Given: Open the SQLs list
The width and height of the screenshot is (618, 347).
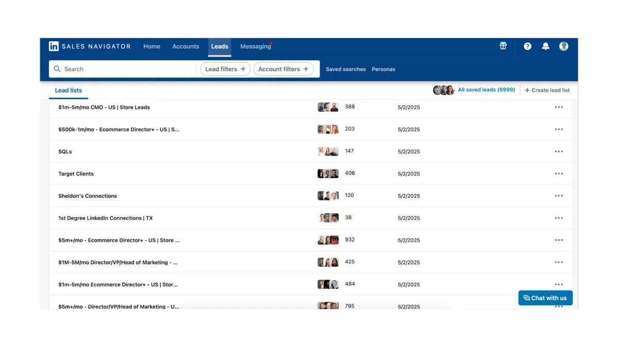Looking at the screenshot, I should click(65, 152).
